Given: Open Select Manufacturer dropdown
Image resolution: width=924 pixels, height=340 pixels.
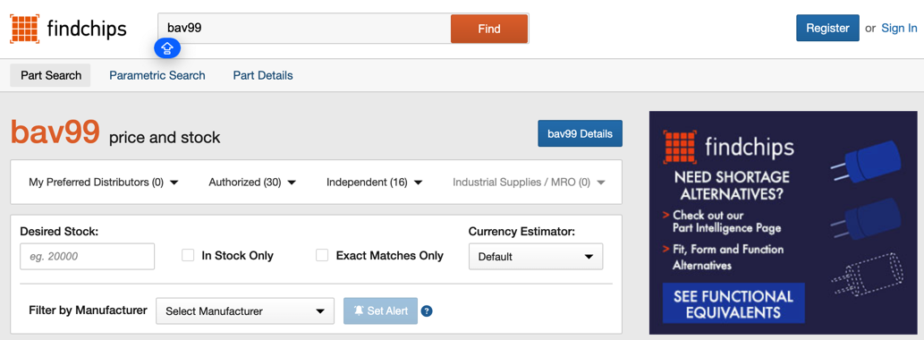Looking at the screenshot, I should (x=245, y=311).
